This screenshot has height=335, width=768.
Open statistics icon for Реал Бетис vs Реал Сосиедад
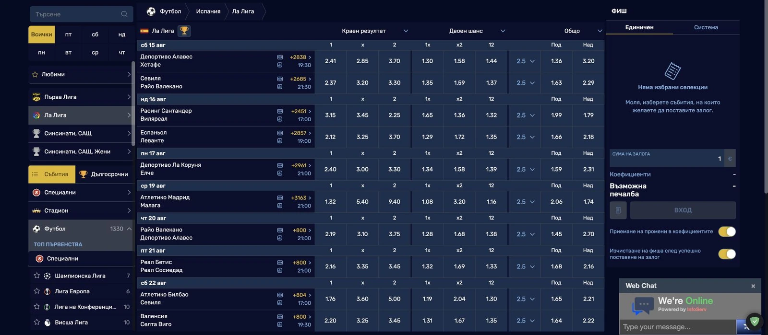(280, 271)
